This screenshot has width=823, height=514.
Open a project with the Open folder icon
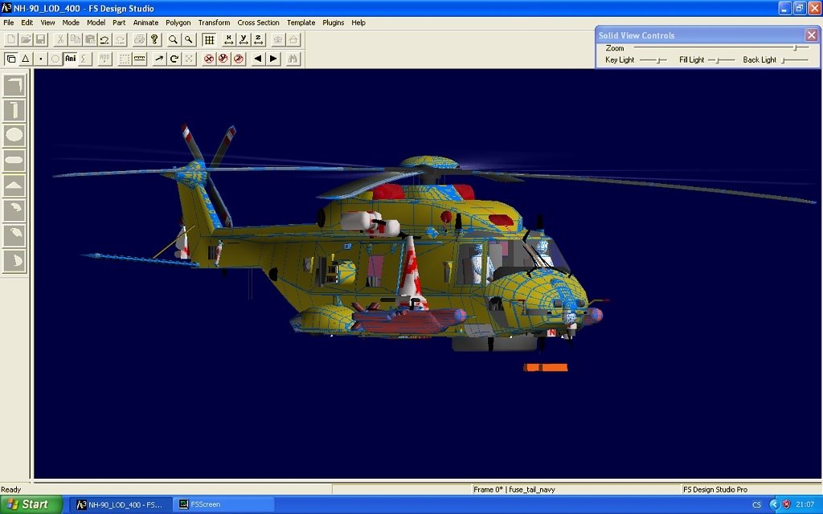(26, 39)
